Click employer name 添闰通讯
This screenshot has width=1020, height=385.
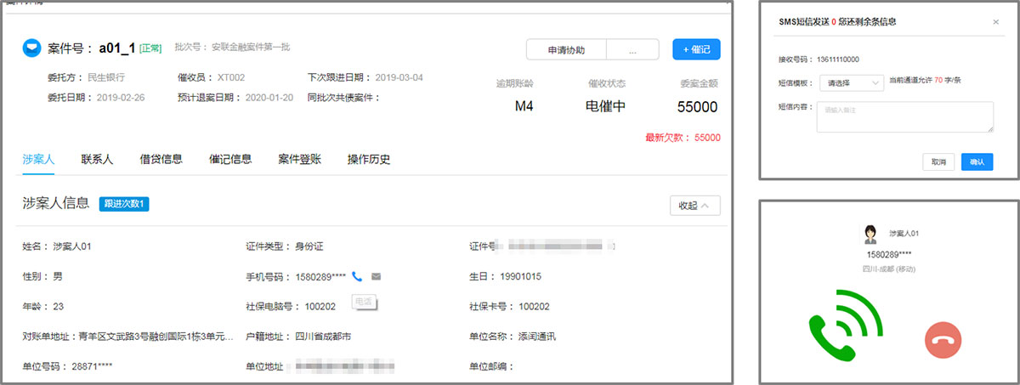tap(537, 337)
